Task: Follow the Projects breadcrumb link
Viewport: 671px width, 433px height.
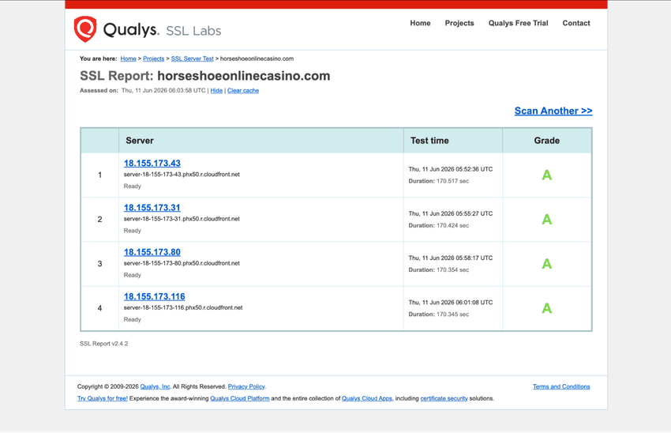Action: pos(154,58)
